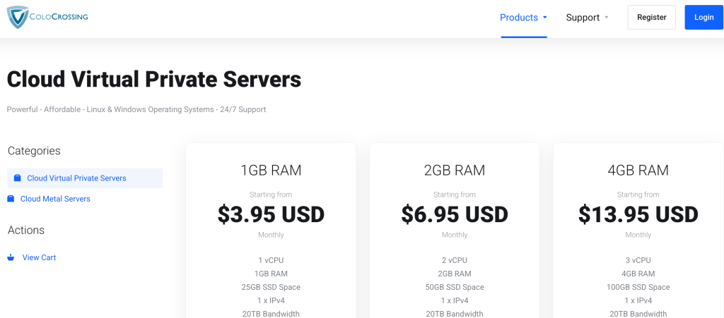Click the 25GB SSD Space text

pyautogui.click(x=271, y=287)
